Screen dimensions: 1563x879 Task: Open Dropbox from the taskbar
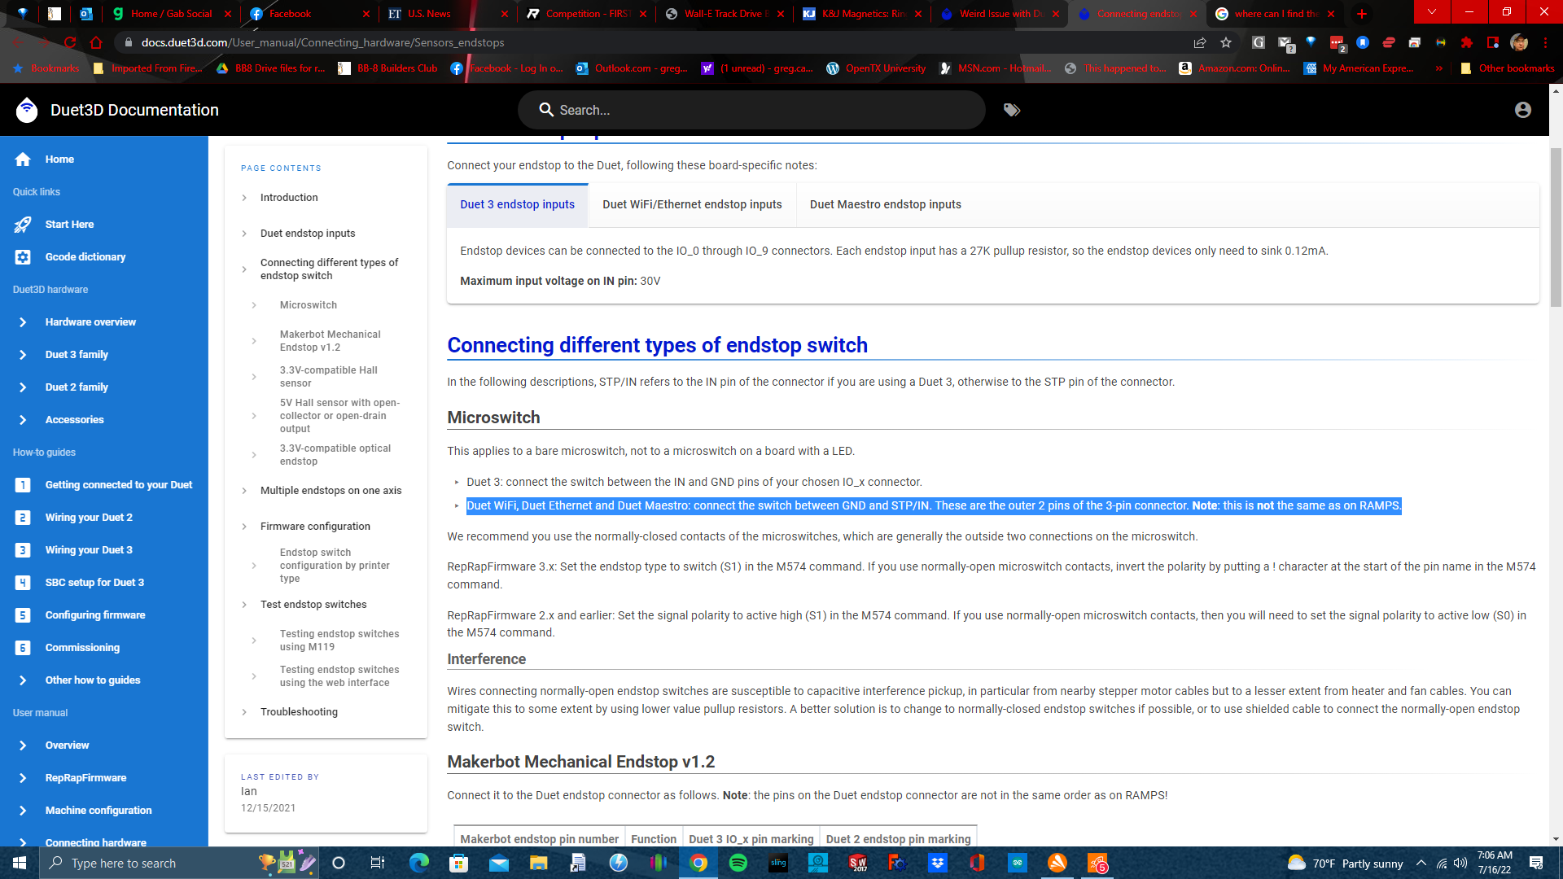(938, 863)
